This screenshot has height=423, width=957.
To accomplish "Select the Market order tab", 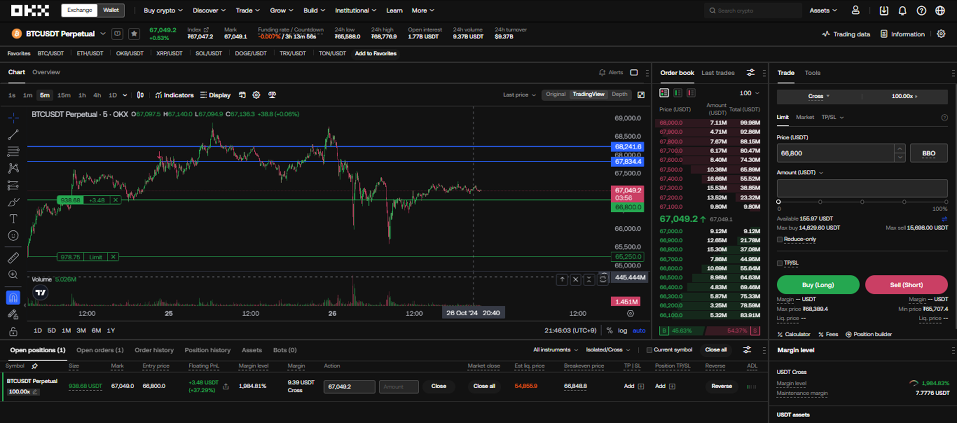I will (x=805, y=117).
